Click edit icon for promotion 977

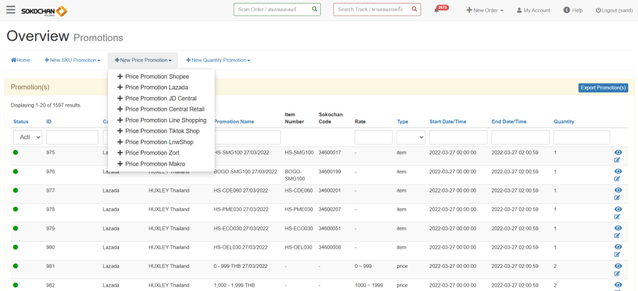pyautogui.click(x=617, y=198)
